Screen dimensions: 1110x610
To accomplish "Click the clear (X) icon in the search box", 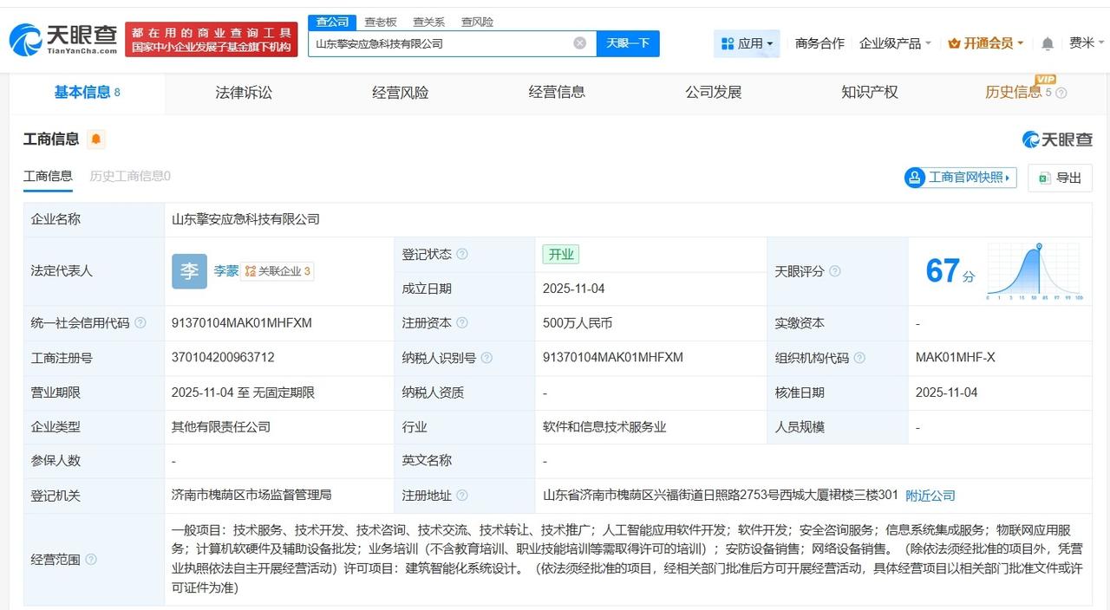I will click(x=579, y=42).
